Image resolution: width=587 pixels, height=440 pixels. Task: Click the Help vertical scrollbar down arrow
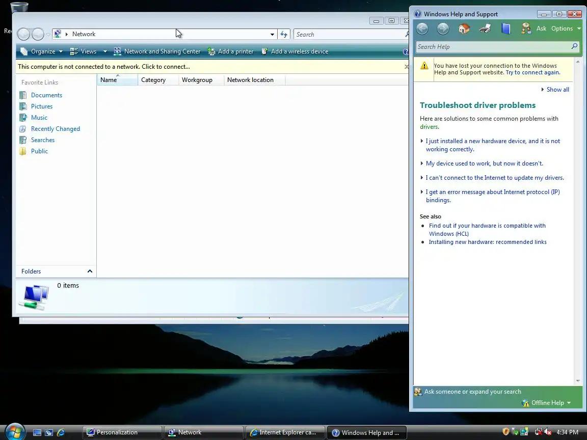[578, 380]
